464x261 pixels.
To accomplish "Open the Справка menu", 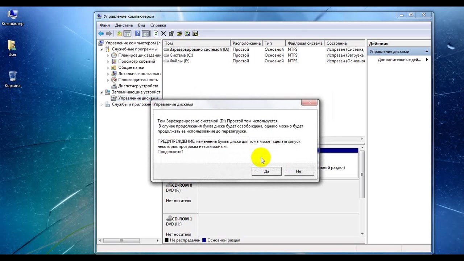I will click(x=158, y=25).
